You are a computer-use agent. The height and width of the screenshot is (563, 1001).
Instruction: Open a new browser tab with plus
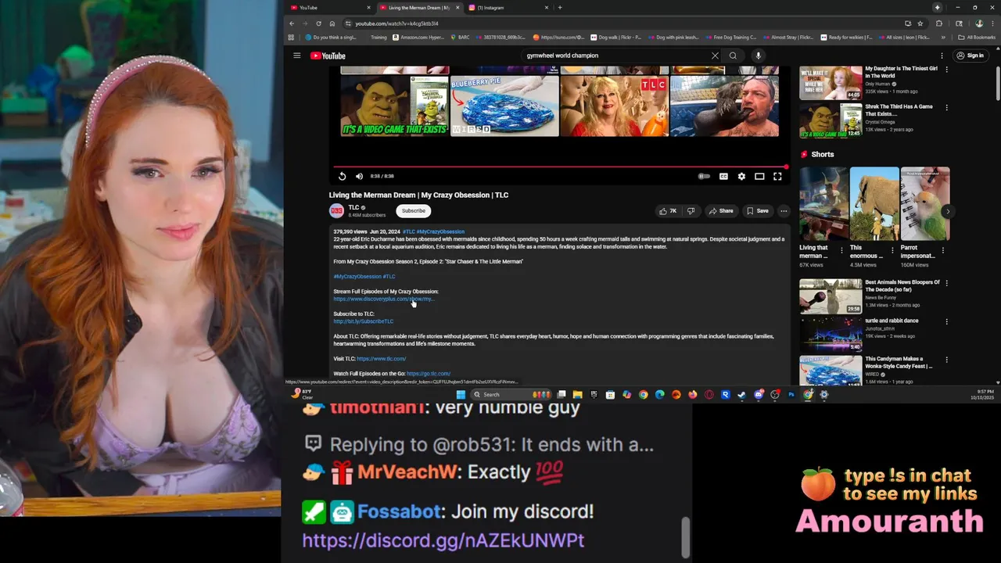point(559,8)
